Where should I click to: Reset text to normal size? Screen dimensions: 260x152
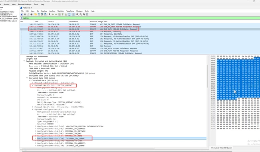pos(84,15)
